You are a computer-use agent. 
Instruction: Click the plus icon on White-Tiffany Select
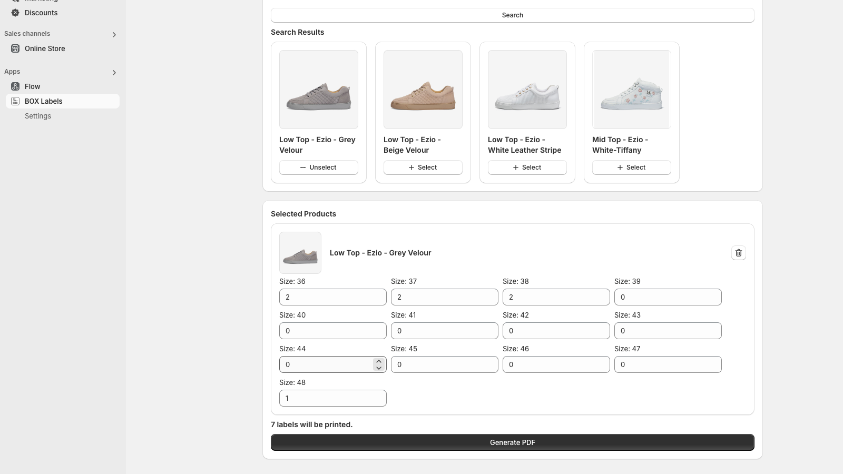coord(620,167)
